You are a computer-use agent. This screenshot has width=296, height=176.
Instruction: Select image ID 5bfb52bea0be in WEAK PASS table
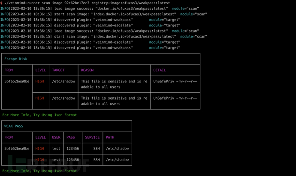point(17,149)
